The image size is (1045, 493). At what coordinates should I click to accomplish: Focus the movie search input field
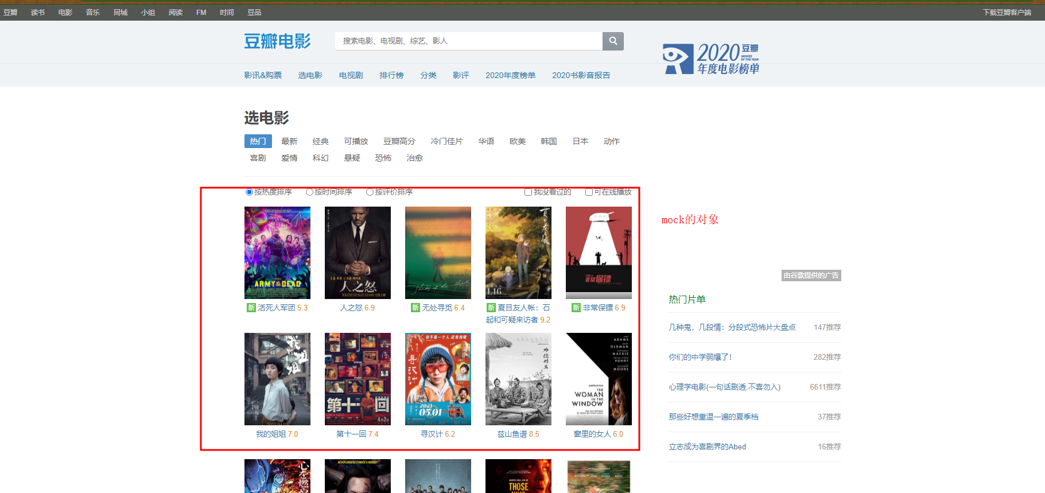coord(469,41)
